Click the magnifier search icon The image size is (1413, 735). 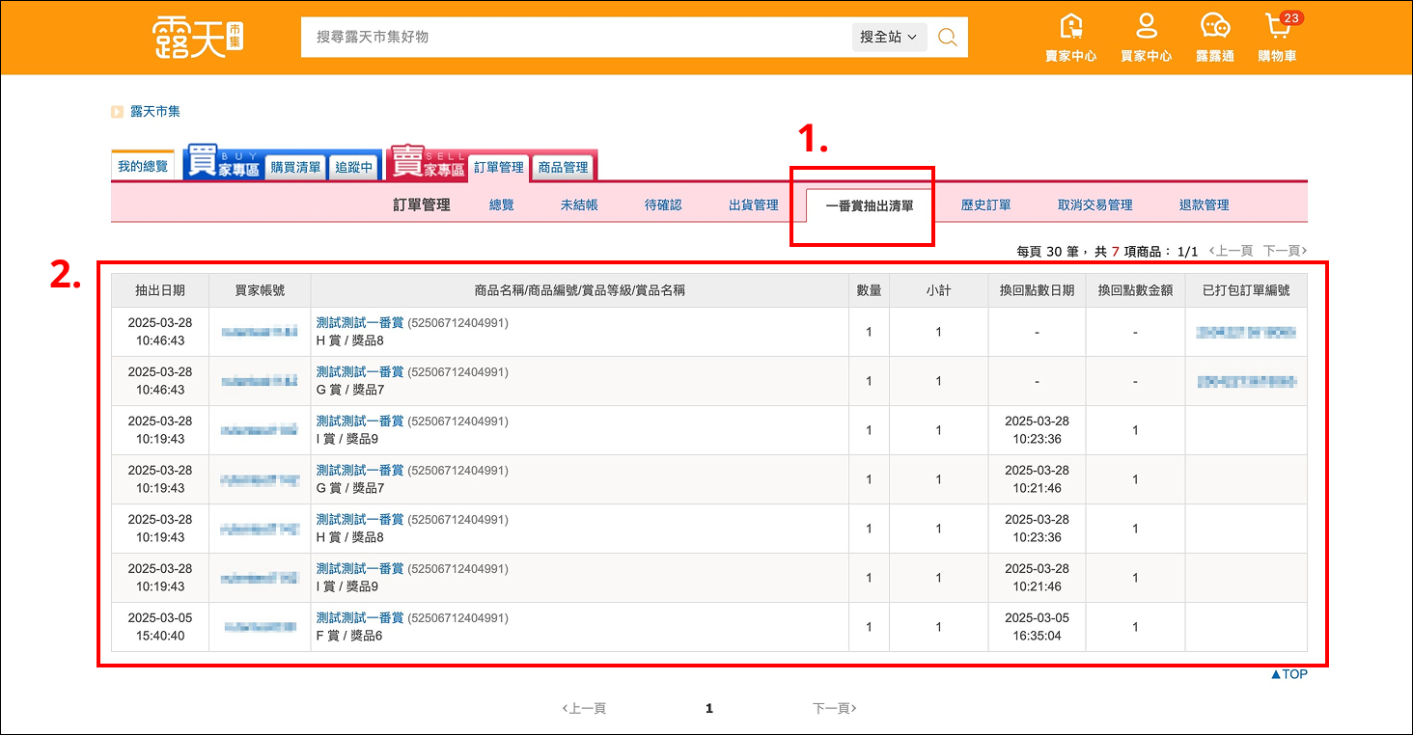(x=948, y=37)
